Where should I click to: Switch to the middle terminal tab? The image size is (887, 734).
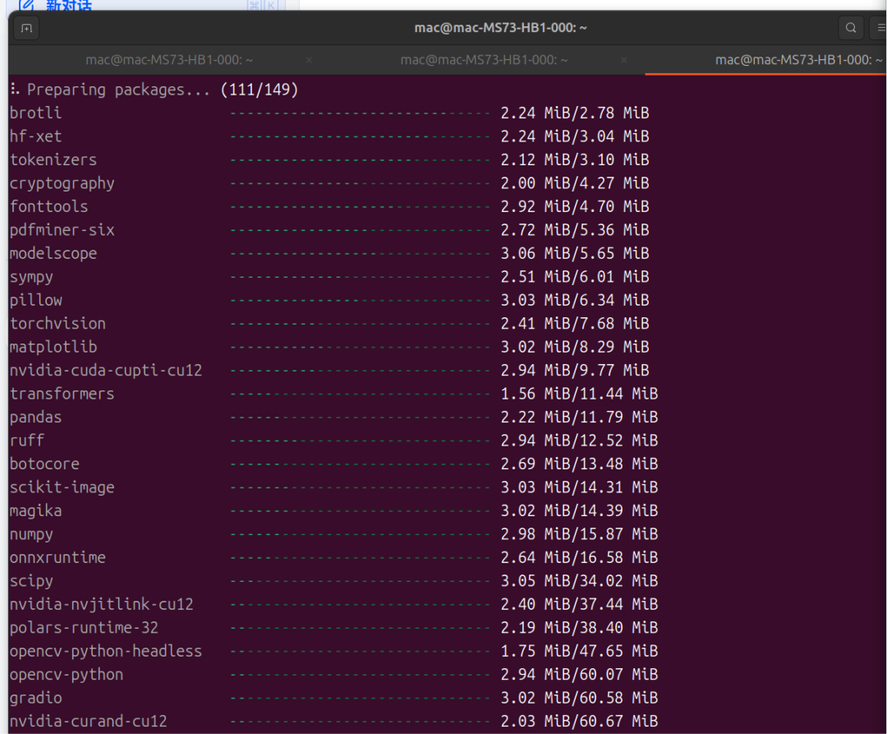click(x=484, y=60)
